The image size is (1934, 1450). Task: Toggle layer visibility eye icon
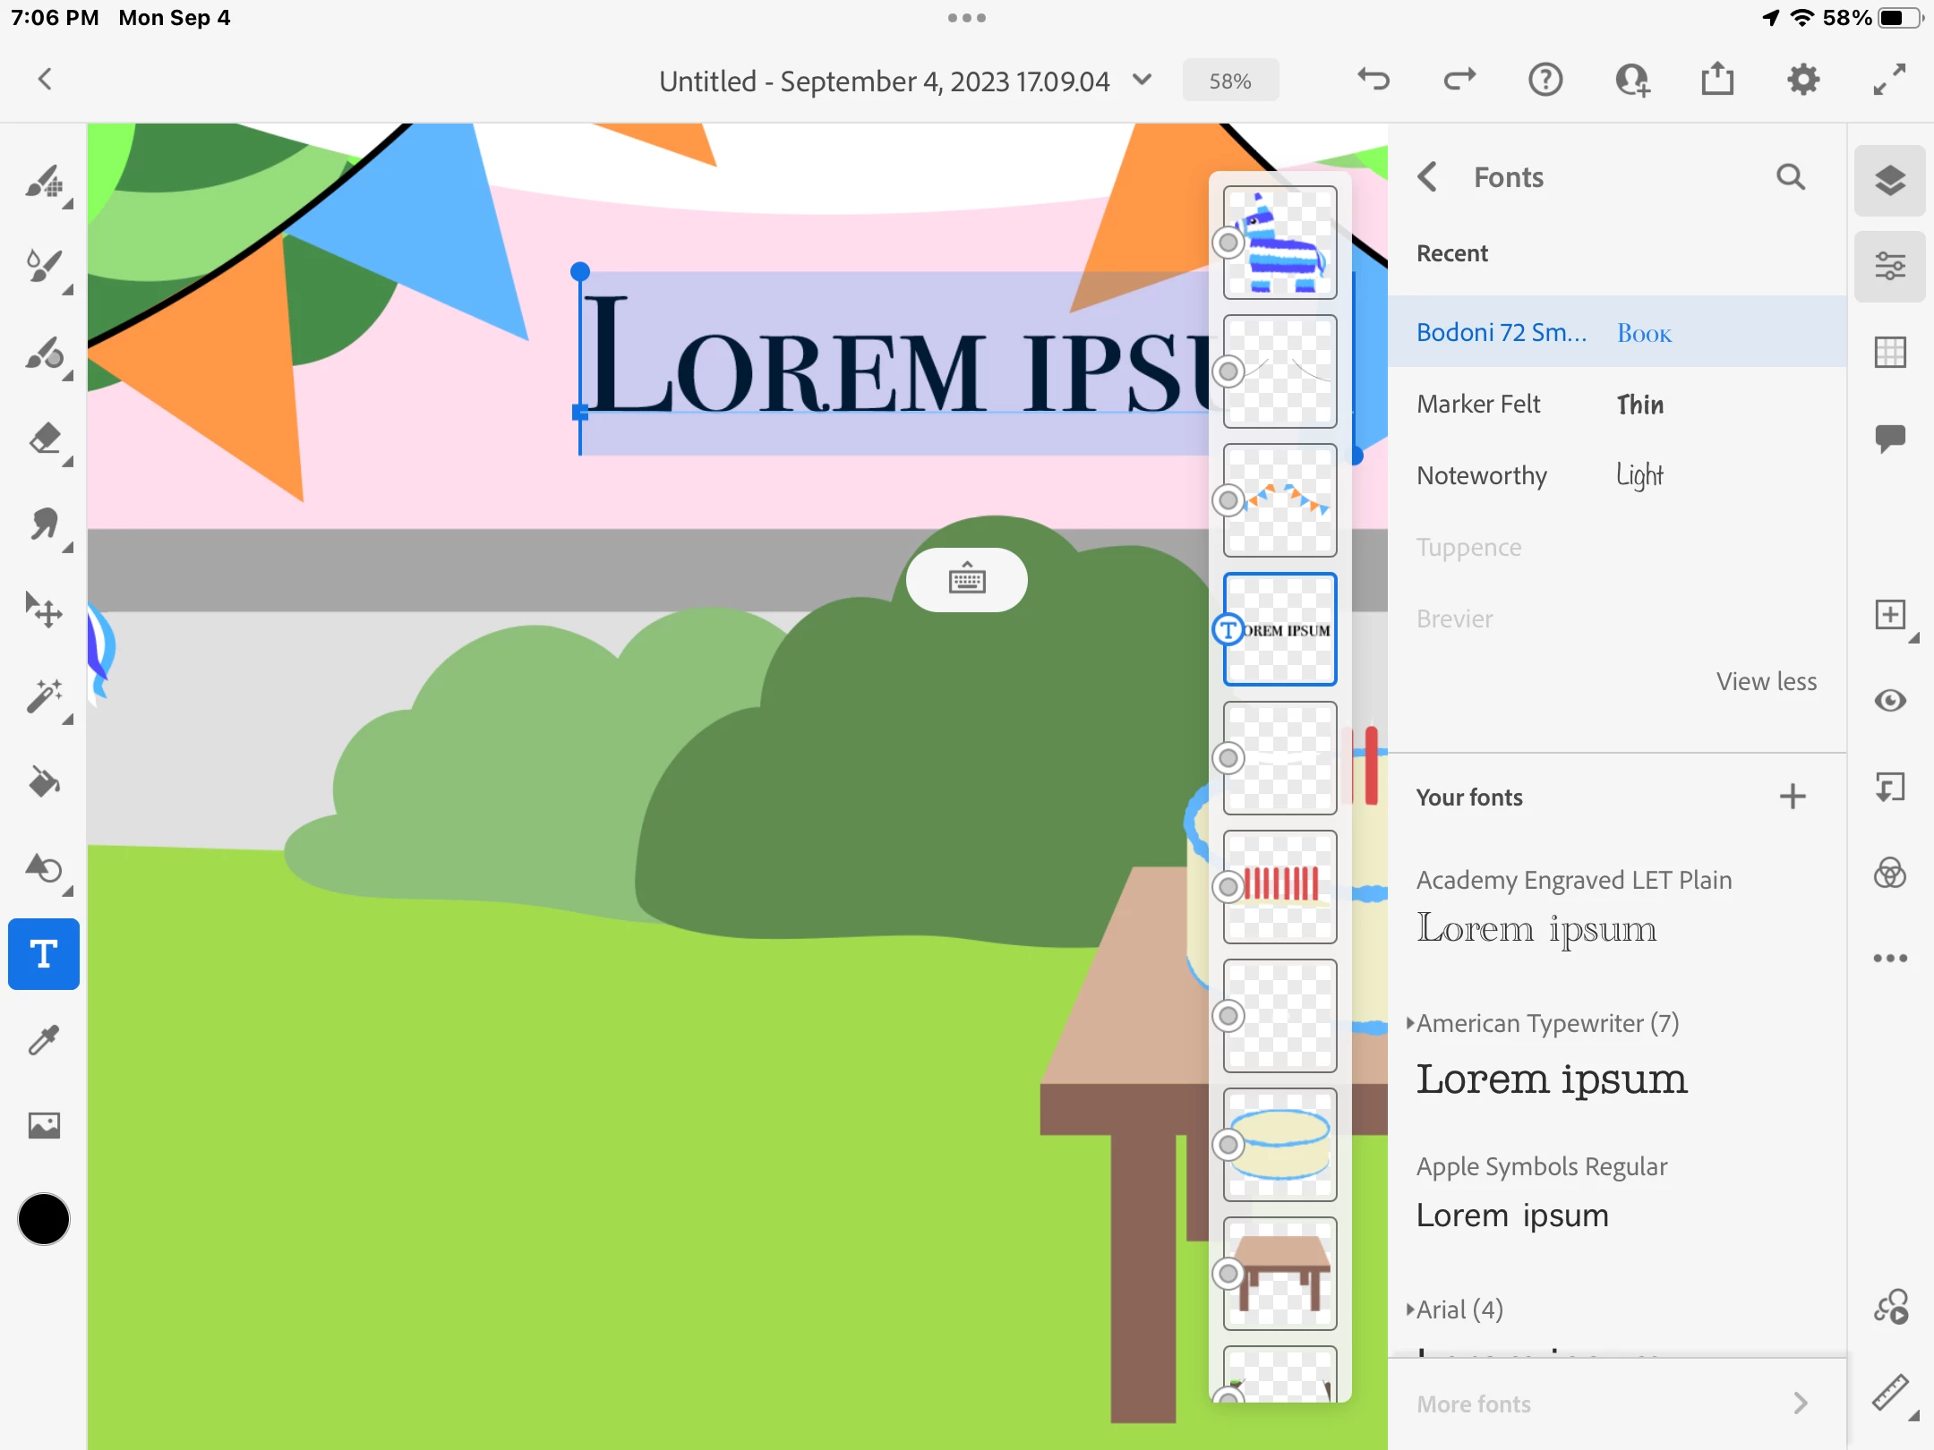pyautogui.click(x=1889, y=701)
